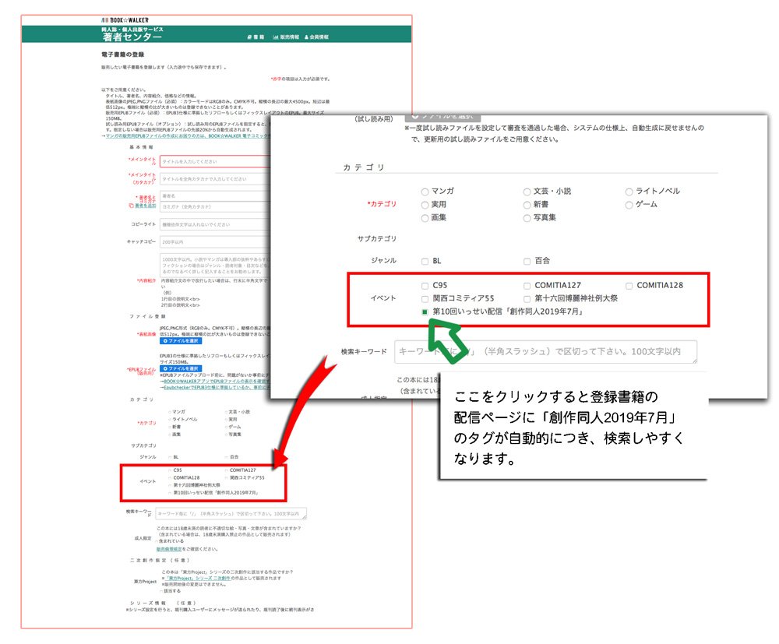Click the BOOK☆WALKER logo at page top
Screen dimensions: 779x644
pos(125,20)
